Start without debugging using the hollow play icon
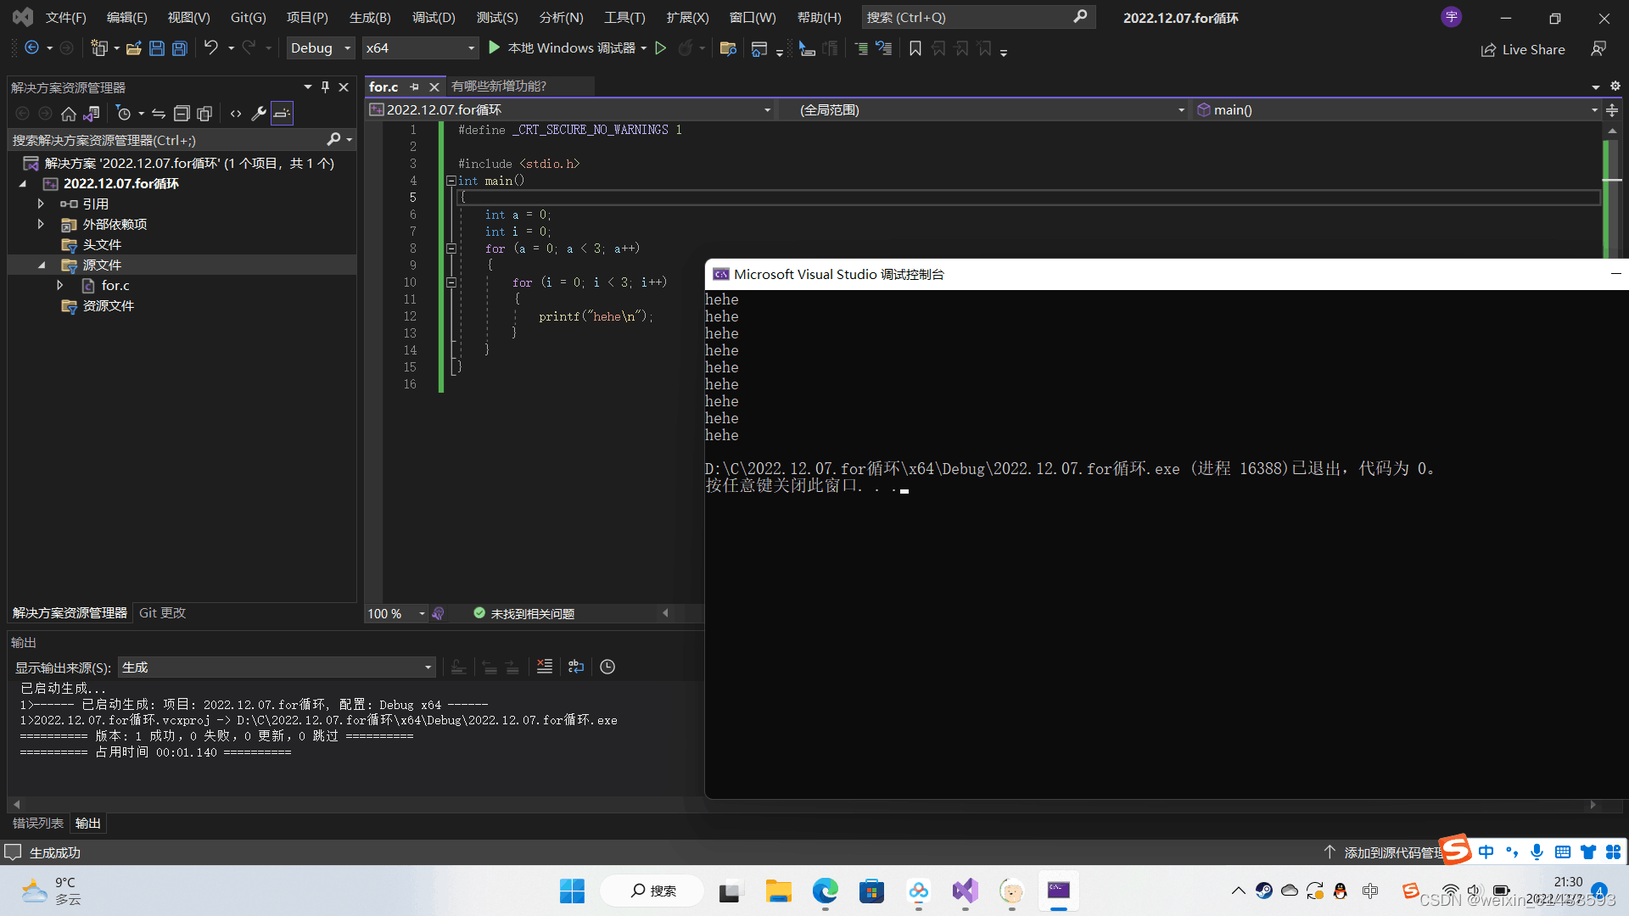1629x916 pixels. 660,48
